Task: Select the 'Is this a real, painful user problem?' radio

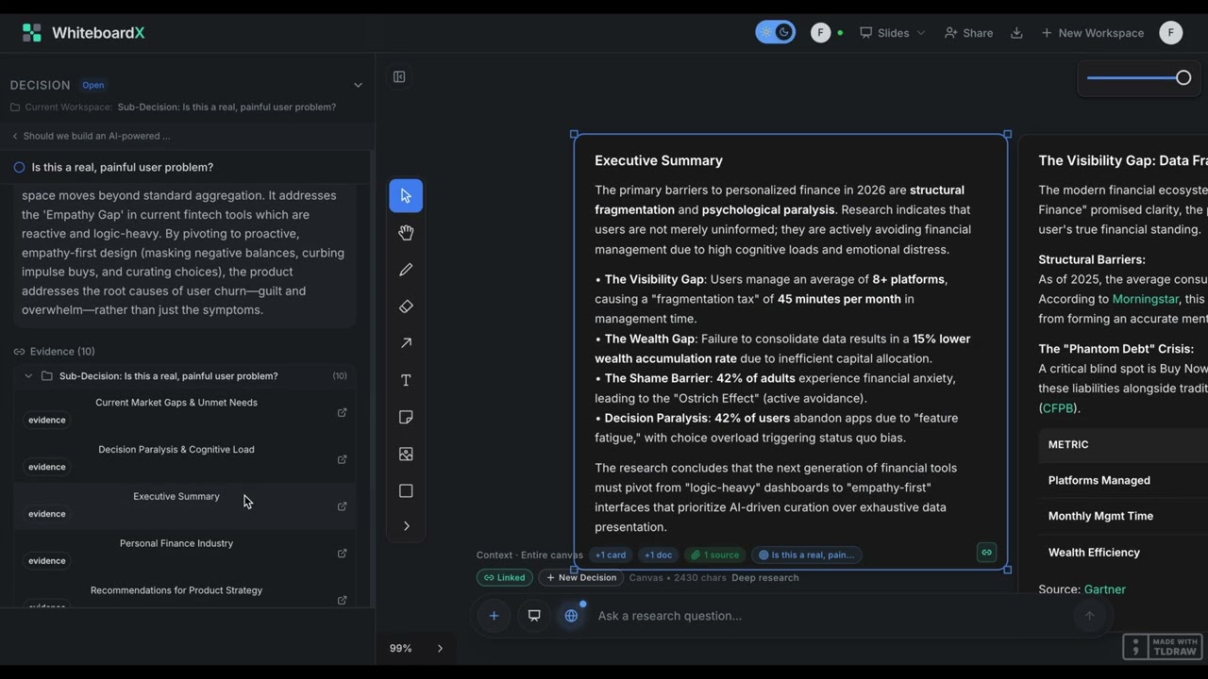Action: point(19,167)
